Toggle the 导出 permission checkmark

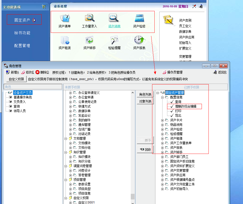tap(172, 115)
